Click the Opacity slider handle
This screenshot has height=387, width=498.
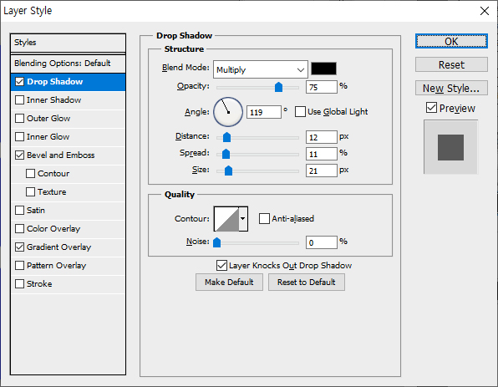tap(278, 87)
